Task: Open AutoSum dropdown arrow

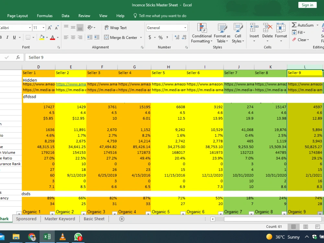Action: coord(318,25)
